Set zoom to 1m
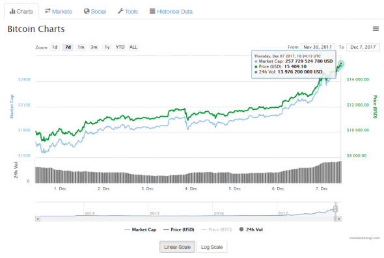The height and width of the screenshot is (258, 384). (81, 47)
